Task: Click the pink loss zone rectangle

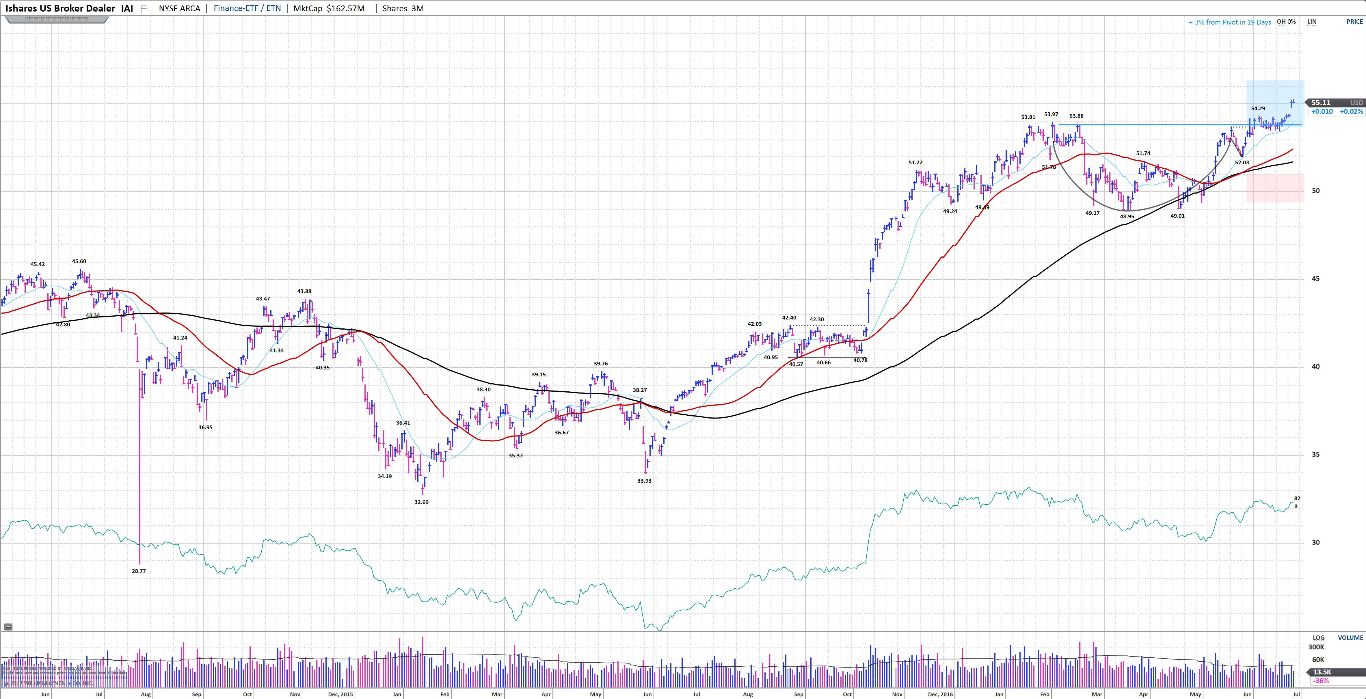Action: pyautogui.click(x=1275, y=188)
